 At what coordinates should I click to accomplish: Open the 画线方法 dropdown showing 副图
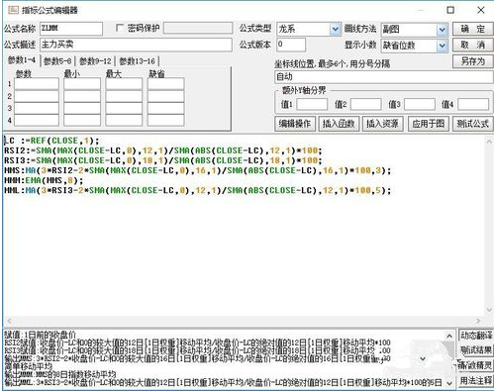pyautogui.click(x=443, y=30)
